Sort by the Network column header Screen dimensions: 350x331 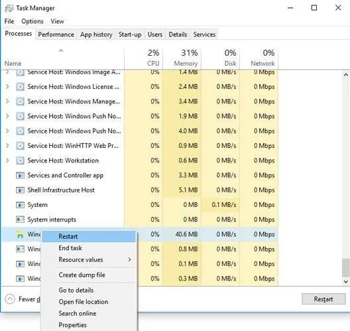pyautogui.click(x=259, y=58)
